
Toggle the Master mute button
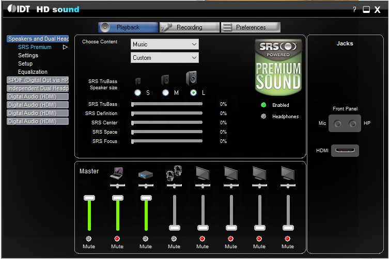point(88,239)
